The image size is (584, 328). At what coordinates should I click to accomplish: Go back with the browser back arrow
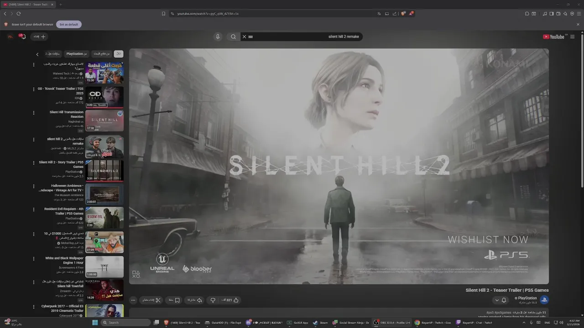[5, 14]
